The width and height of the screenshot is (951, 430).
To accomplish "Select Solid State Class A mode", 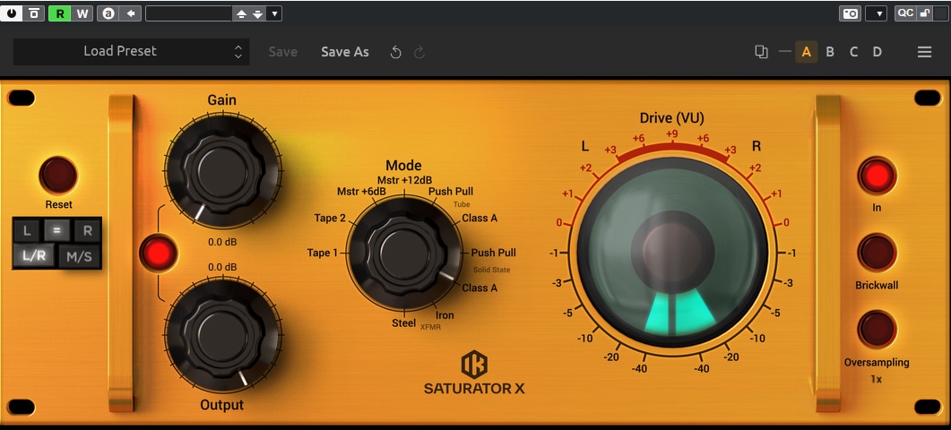I will 480,288.
